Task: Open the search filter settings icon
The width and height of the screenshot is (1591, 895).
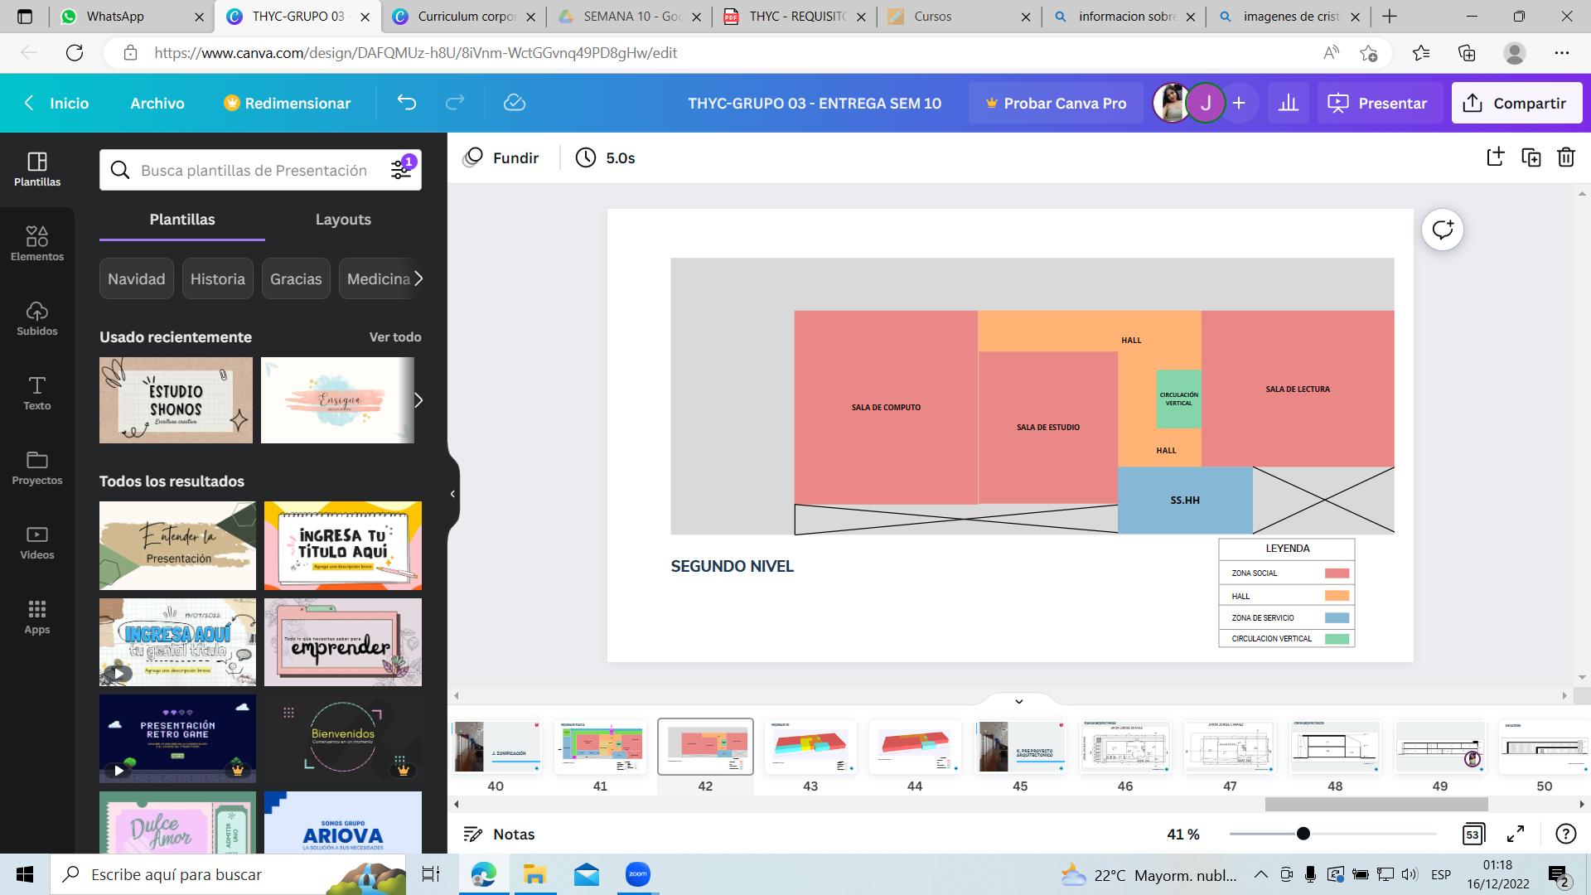Action: (x=402, y=169)
